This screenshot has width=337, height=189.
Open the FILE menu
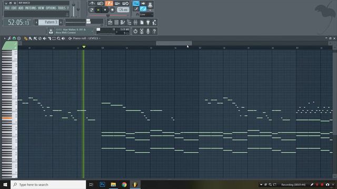click(7, 8)
